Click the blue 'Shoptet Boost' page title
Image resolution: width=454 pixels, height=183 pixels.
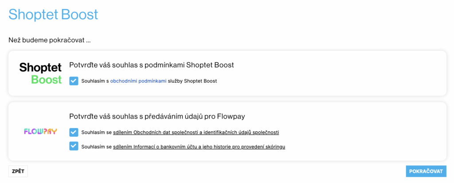(x=53, y=15)
